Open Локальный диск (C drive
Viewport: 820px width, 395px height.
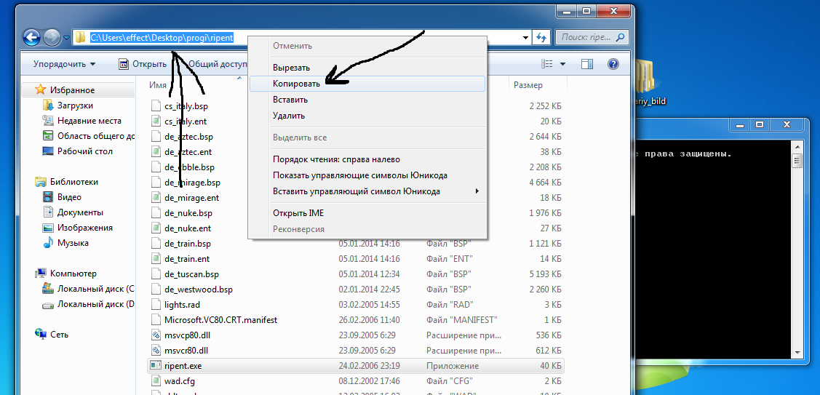coord(88,289)
